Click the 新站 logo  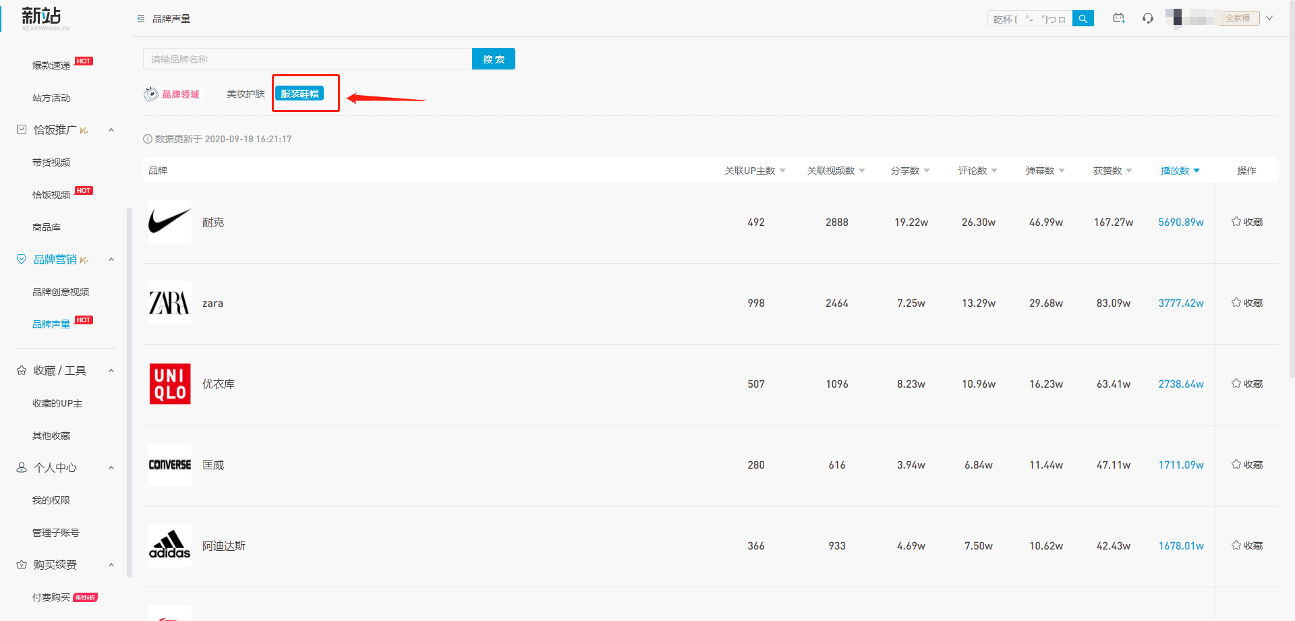point(45,18)
